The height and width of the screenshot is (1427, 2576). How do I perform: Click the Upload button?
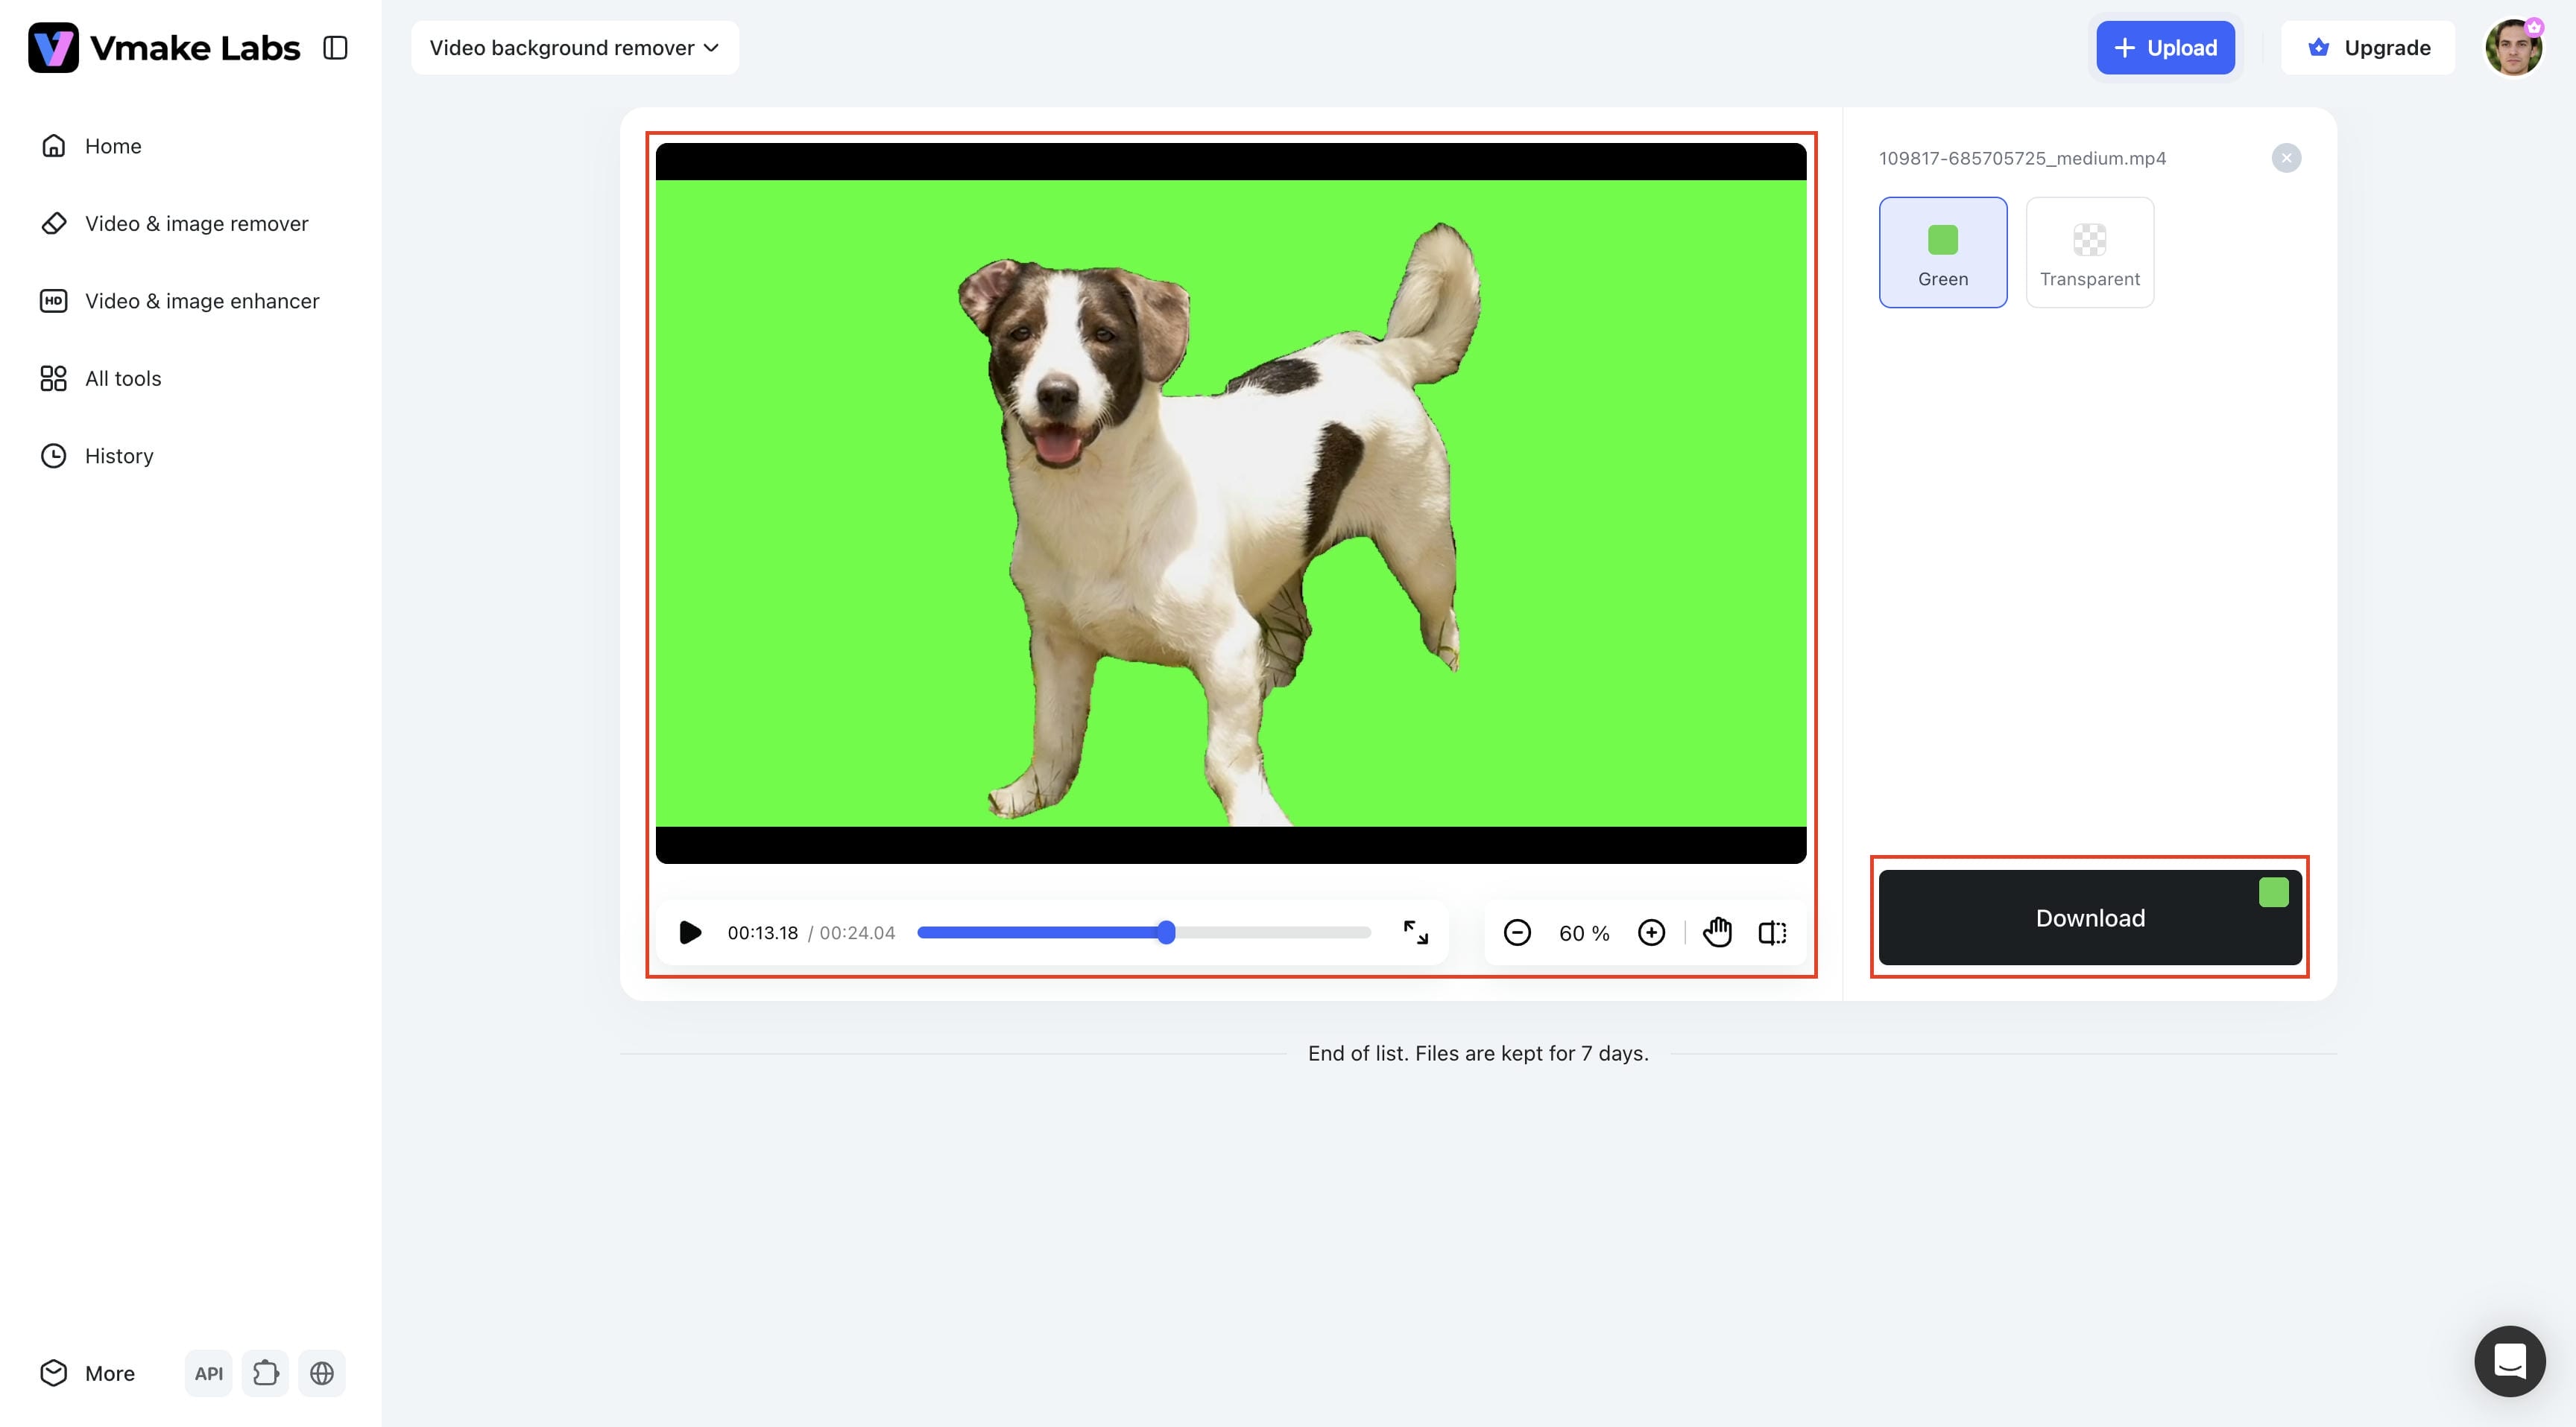pyautogui.click(x=2165, y=48)
